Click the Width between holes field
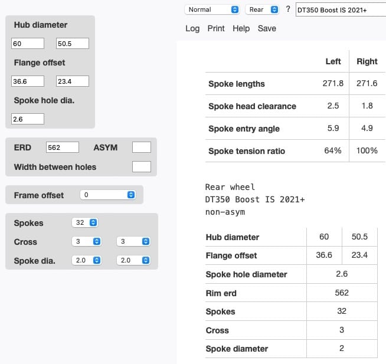This screenshot has width=386, height=364. click(x=142, y=167)
